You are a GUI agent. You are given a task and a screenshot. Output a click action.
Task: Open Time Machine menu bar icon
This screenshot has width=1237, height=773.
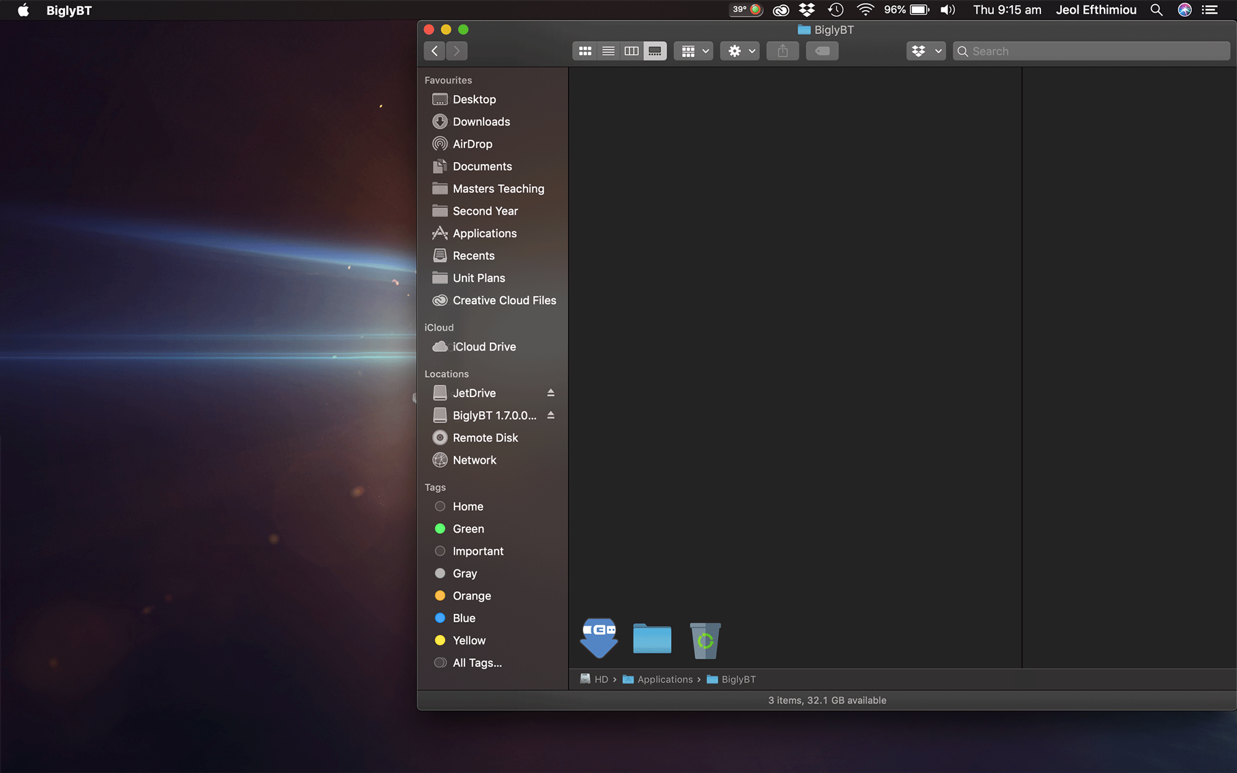(x=836, y=10)
